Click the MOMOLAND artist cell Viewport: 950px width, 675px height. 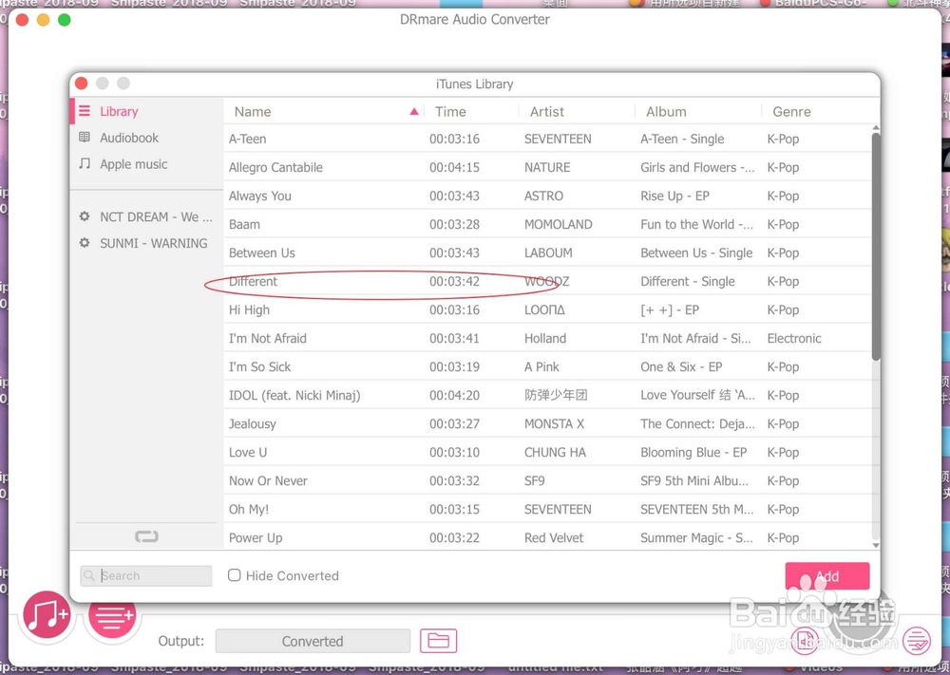(x=558, y=224)
